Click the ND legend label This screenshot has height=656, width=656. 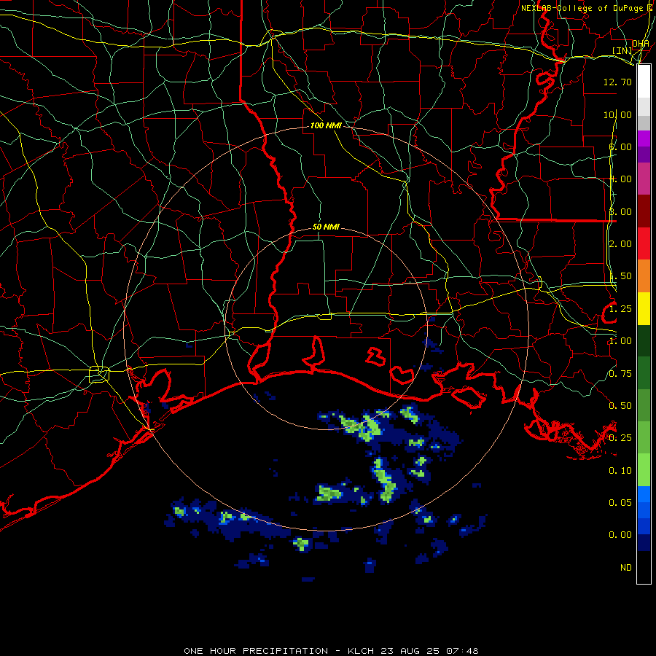626,568
